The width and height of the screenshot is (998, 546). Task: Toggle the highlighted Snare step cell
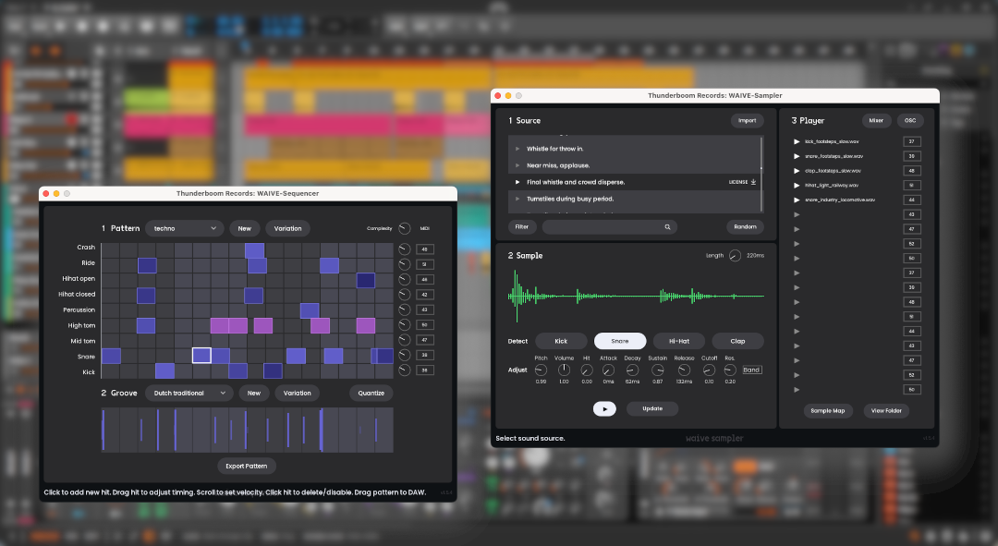(201, 356)
